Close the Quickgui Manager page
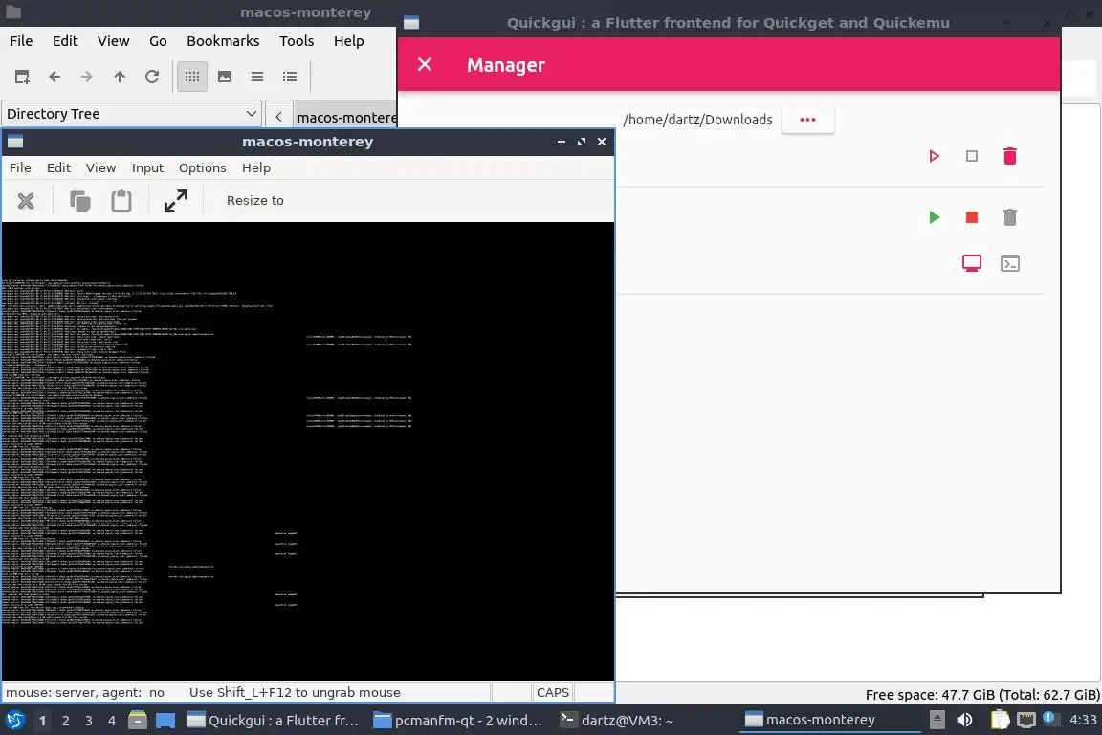The width and height of the screenshot is (1102, 735). [425, 65]
